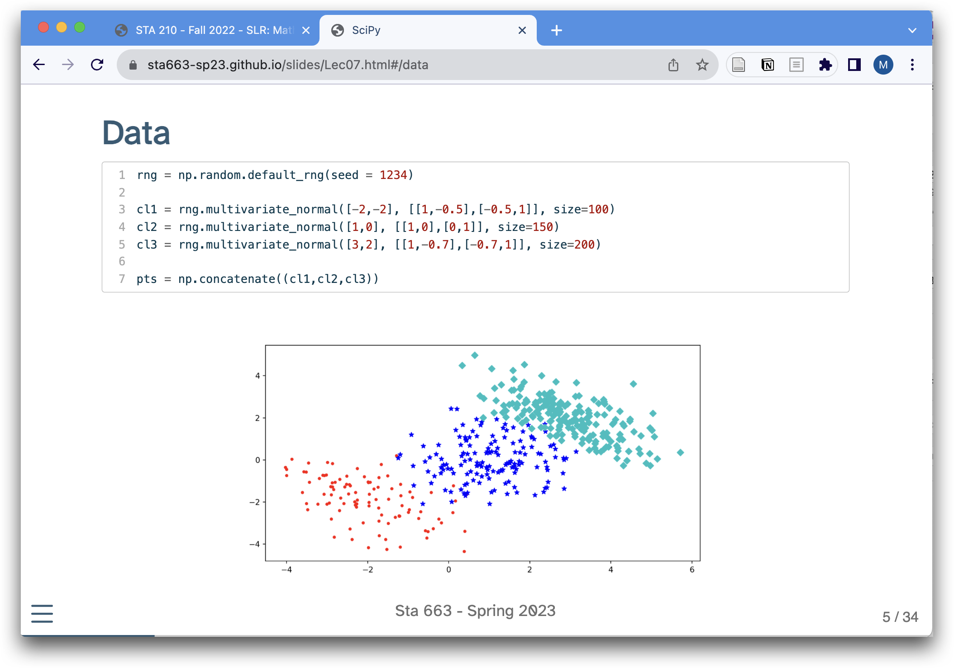Close the SciPy tab
This screenshot has width=954, height=668.
[522, 30]
